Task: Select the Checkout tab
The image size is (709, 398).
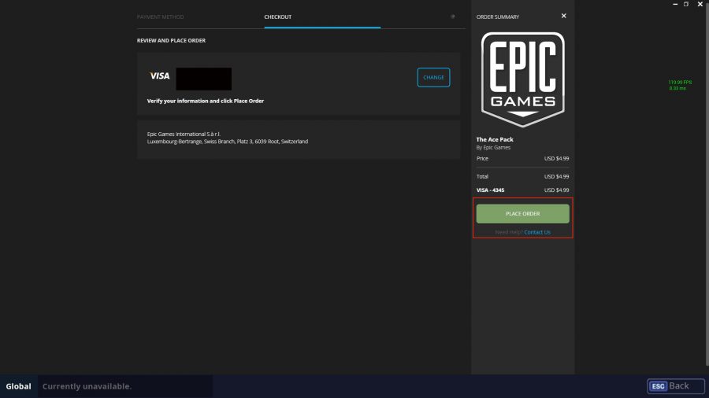Action: coord(277,17)
